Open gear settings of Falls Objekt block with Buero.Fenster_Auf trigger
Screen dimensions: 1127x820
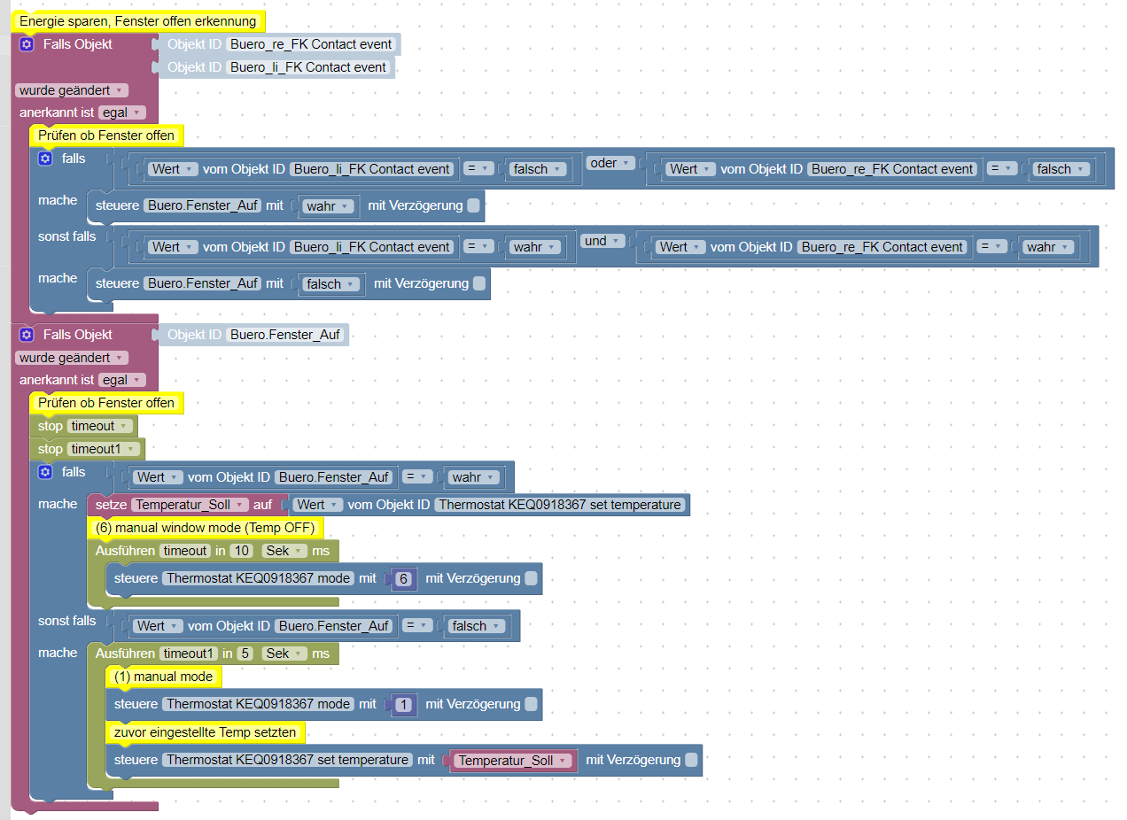(27, 335)
